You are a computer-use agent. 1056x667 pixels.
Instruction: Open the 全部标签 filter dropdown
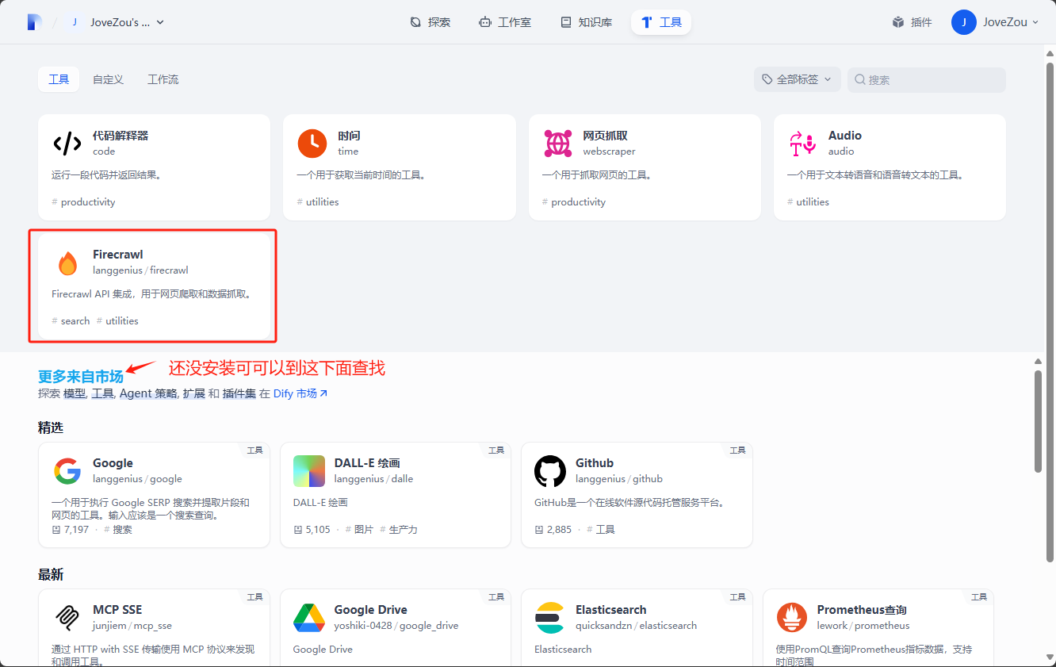[x=798, y=79]
